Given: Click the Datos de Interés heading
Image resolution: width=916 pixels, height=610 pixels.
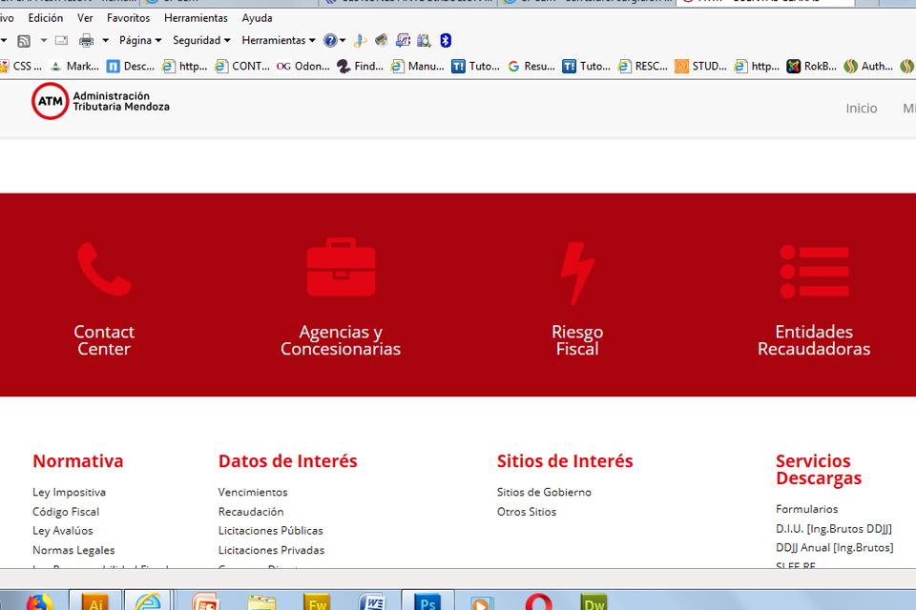Looking at the screenshot, I should click(287, 461).
